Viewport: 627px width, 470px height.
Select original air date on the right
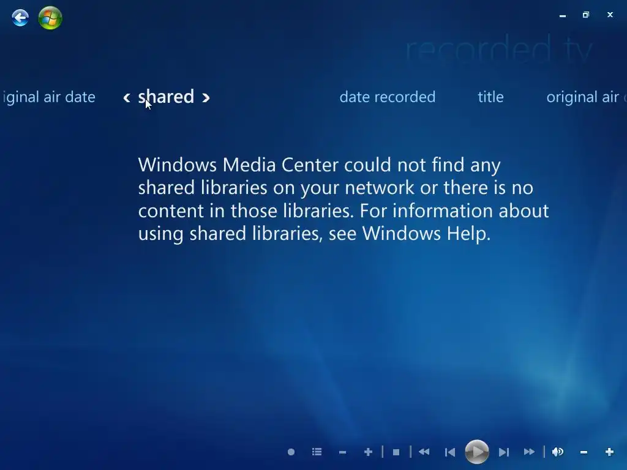586,97
